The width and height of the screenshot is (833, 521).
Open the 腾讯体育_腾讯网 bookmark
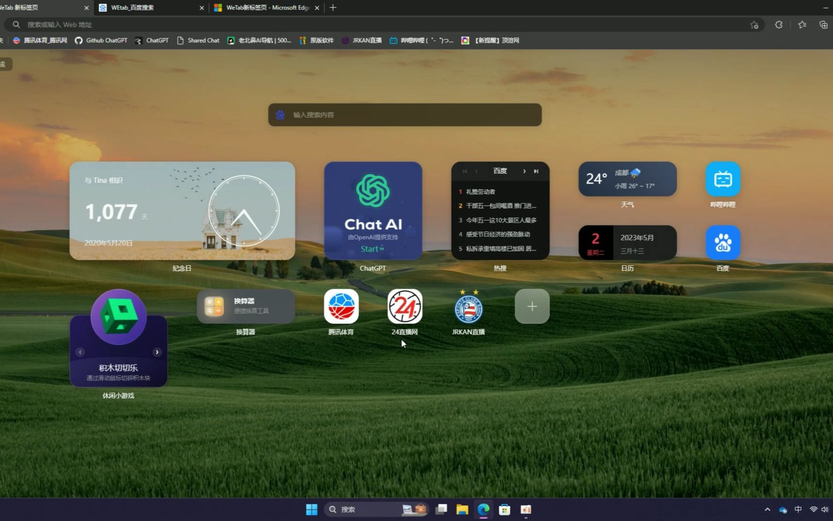click(40, 41)
